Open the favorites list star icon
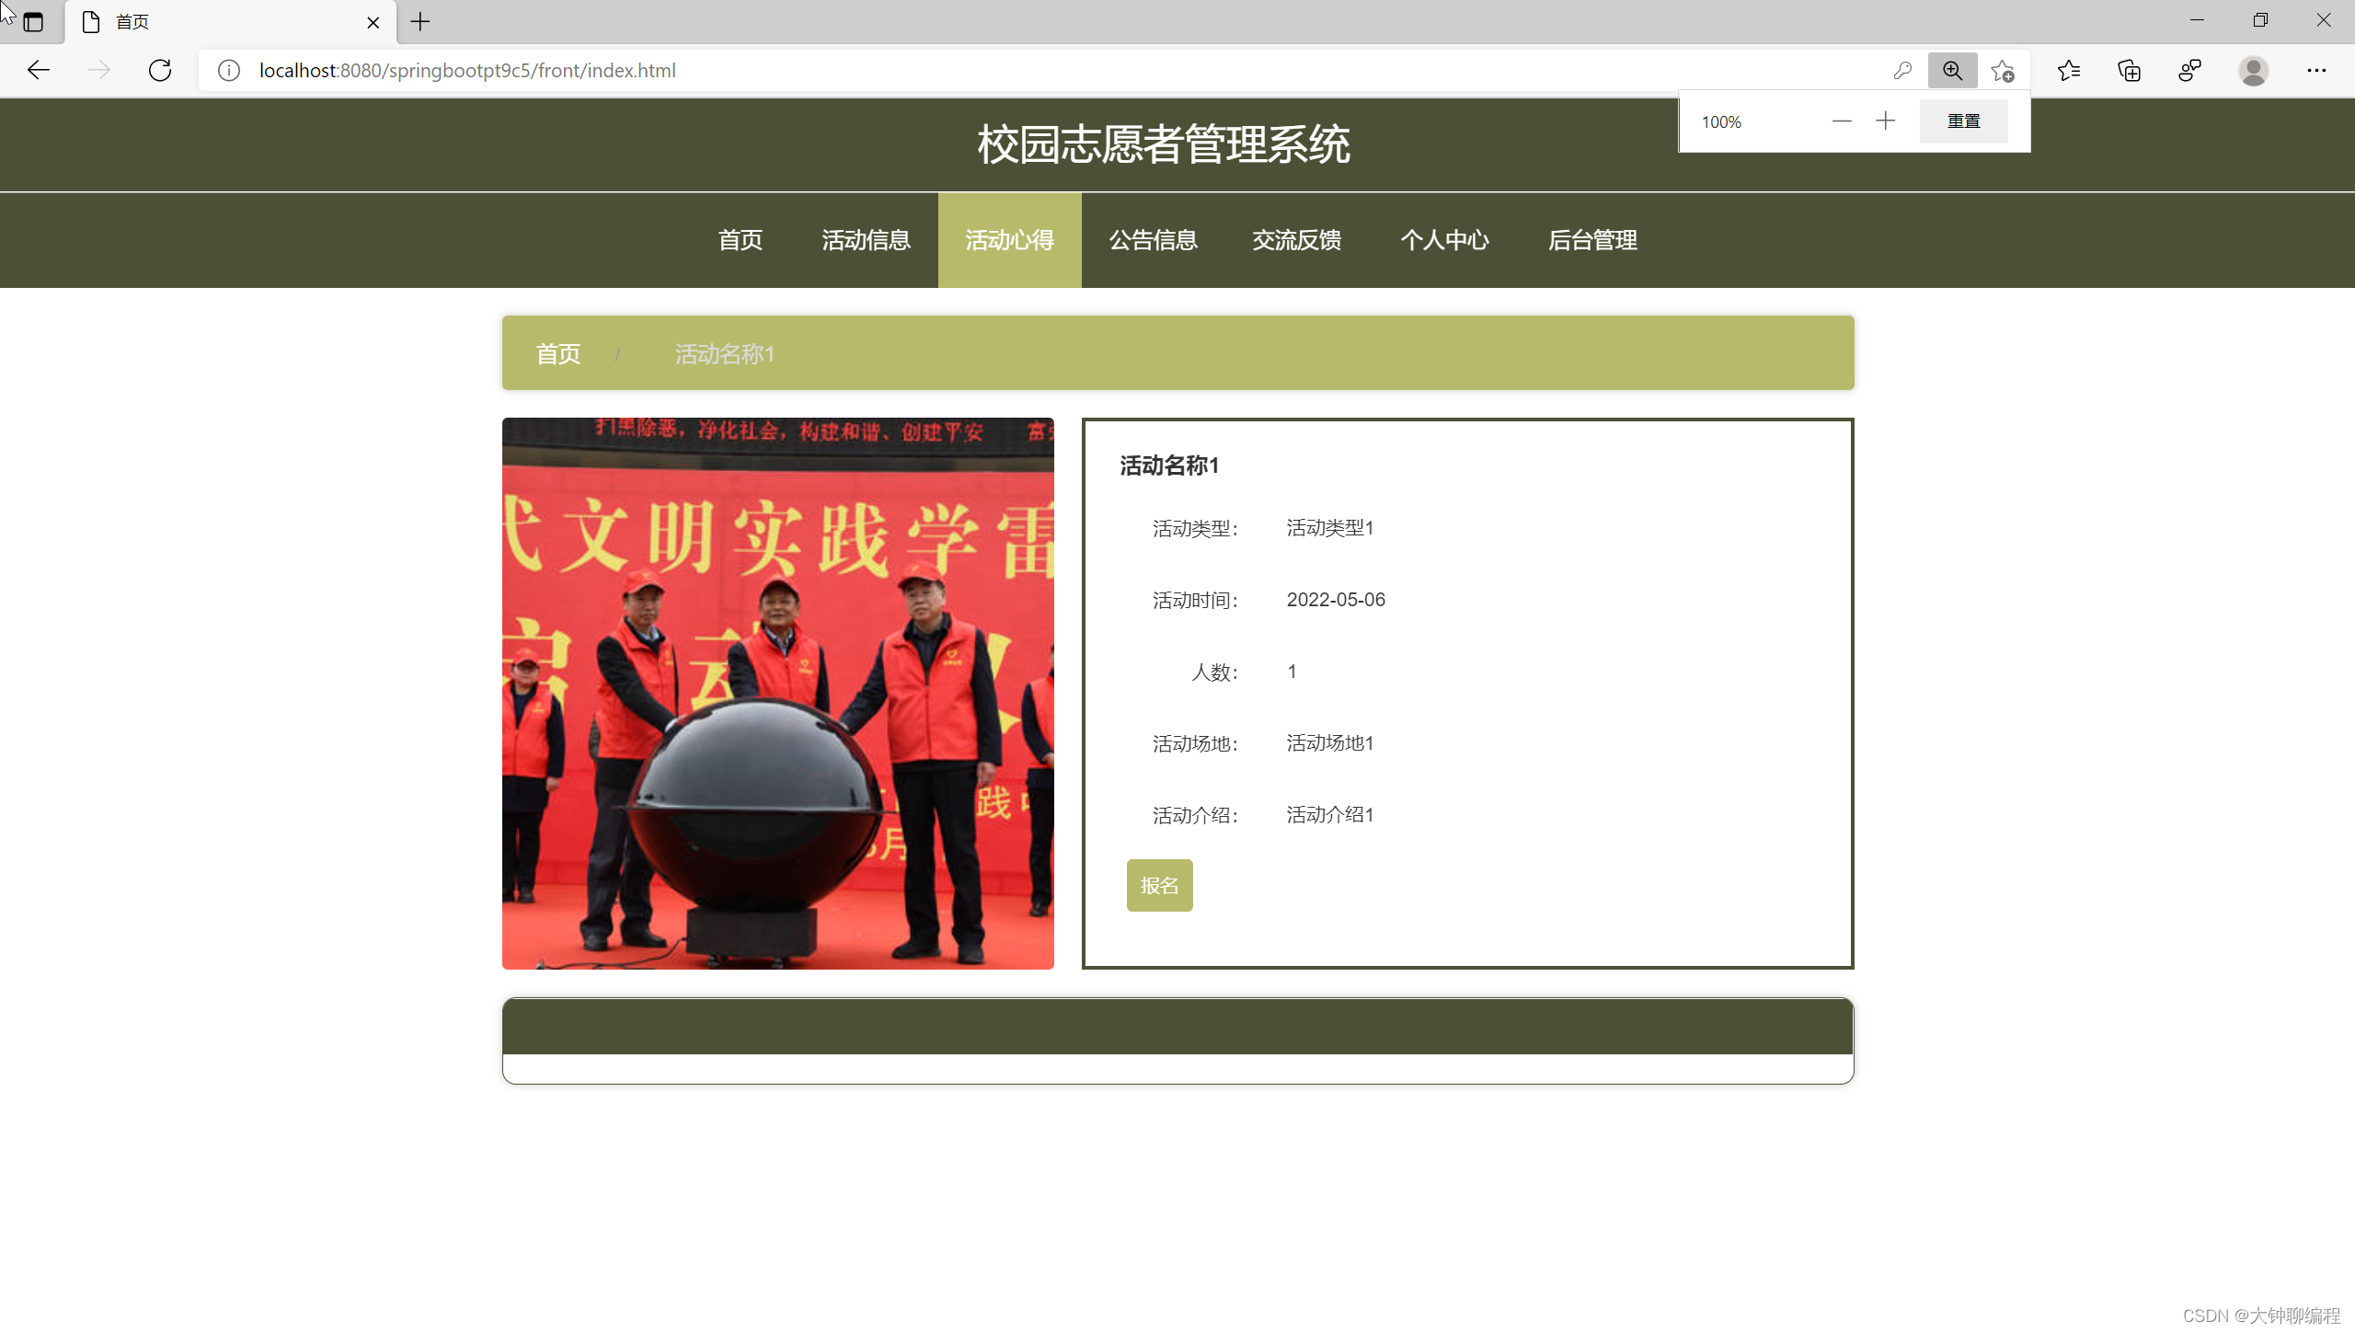2355x1333 pixels. [x=2069, y=70]
